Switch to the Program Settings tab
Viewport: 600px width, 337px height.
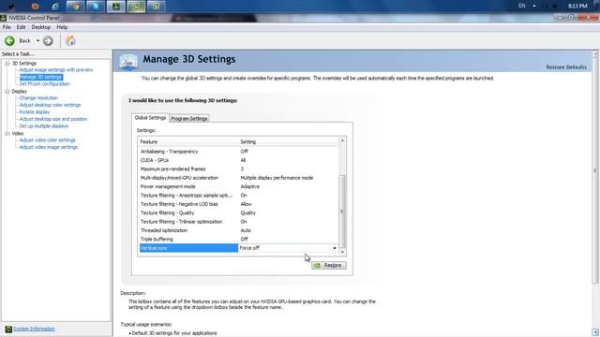point(189,119)
